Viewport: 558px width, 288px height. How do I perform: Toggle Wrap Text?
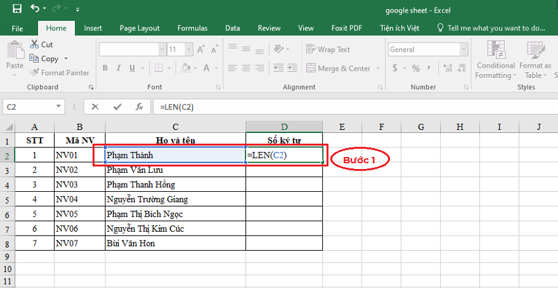(328, 49)
